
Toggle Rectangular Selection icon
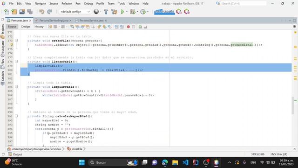[x=93, y=27]
